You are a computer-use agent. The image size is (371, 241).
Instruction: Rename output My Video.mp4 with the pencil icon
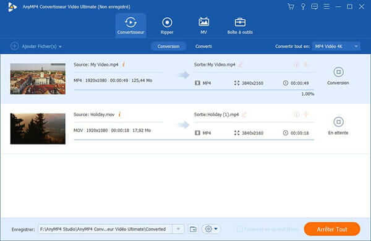240,64
